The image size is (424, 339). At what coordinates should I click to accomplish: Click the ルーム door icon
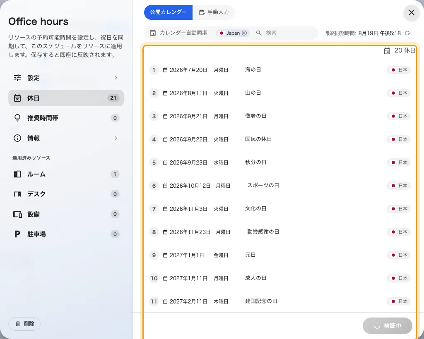17,174
